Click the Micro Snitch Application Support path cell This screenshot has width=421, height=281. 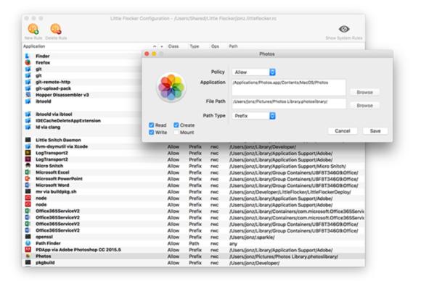(x=287, y=166)
